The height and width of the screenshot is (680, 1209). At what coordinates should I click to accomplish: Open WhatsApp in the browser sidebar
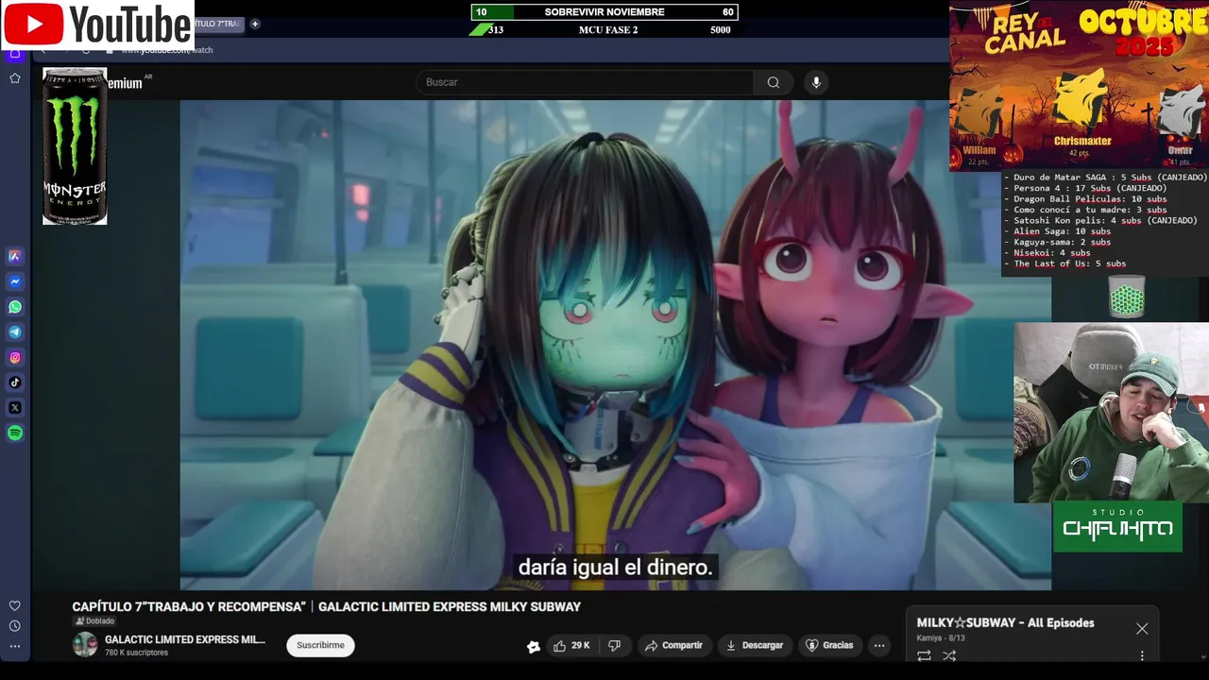tap(15, 307)
